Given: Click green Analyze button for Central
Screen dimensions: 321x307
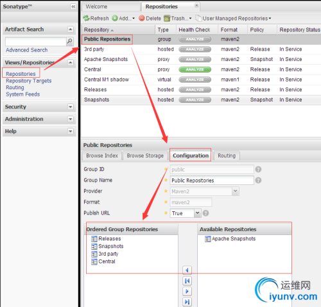Looking at the screenshot, I should pos(195,69).
